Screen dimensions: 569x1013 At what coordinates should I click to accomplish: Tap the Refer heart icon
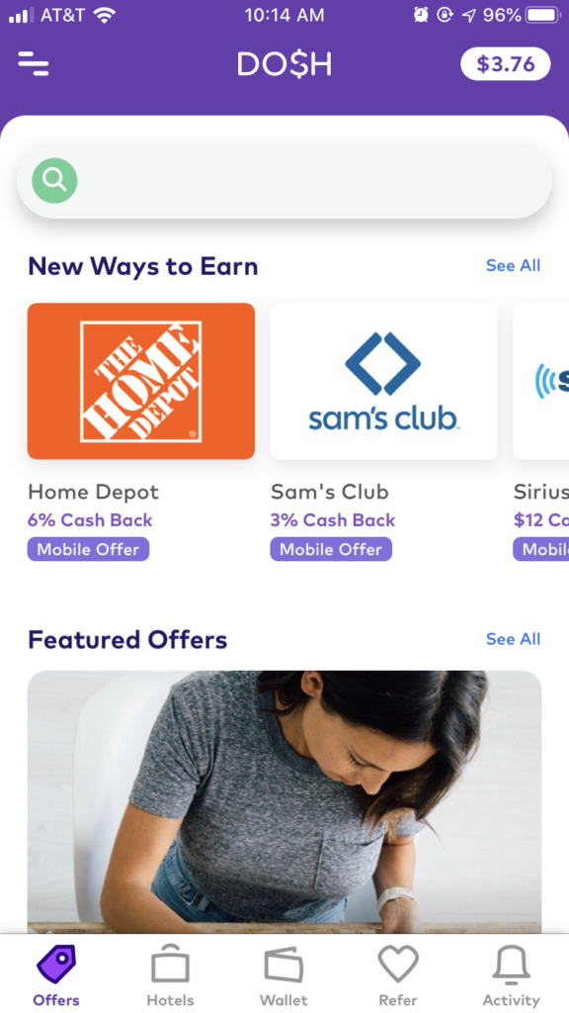click(398, 964)
